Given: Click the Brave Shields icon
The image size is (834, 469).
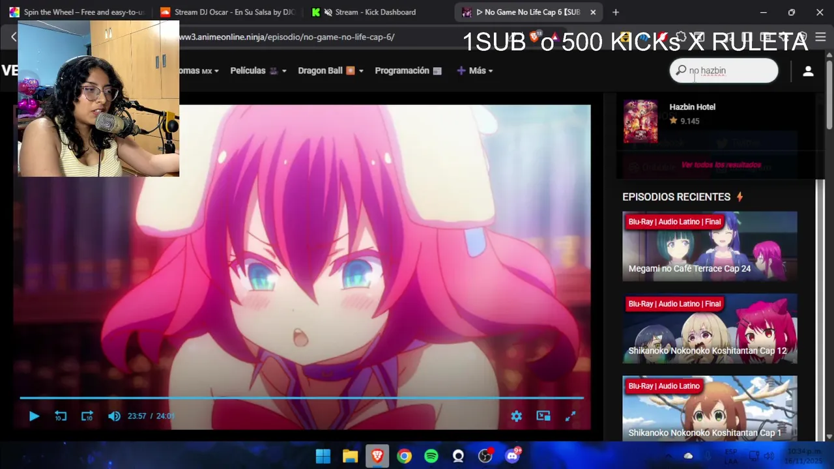Looking at the screenshot, I should (536, 37).
